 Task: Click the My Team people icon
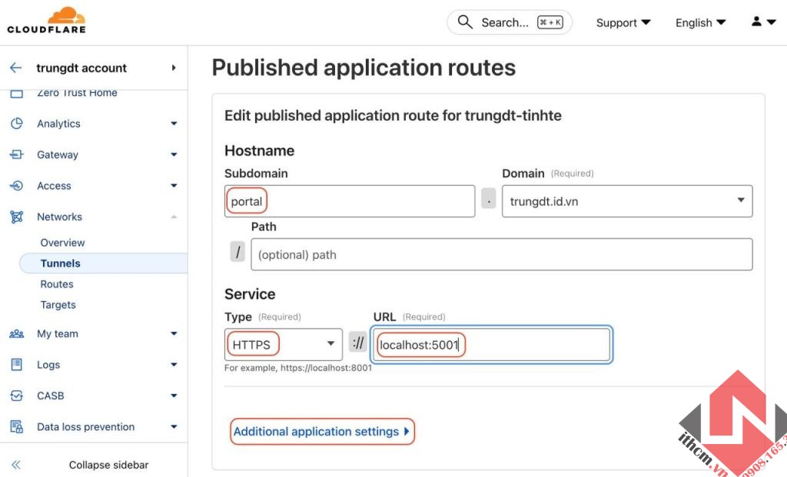click(17, 333)
